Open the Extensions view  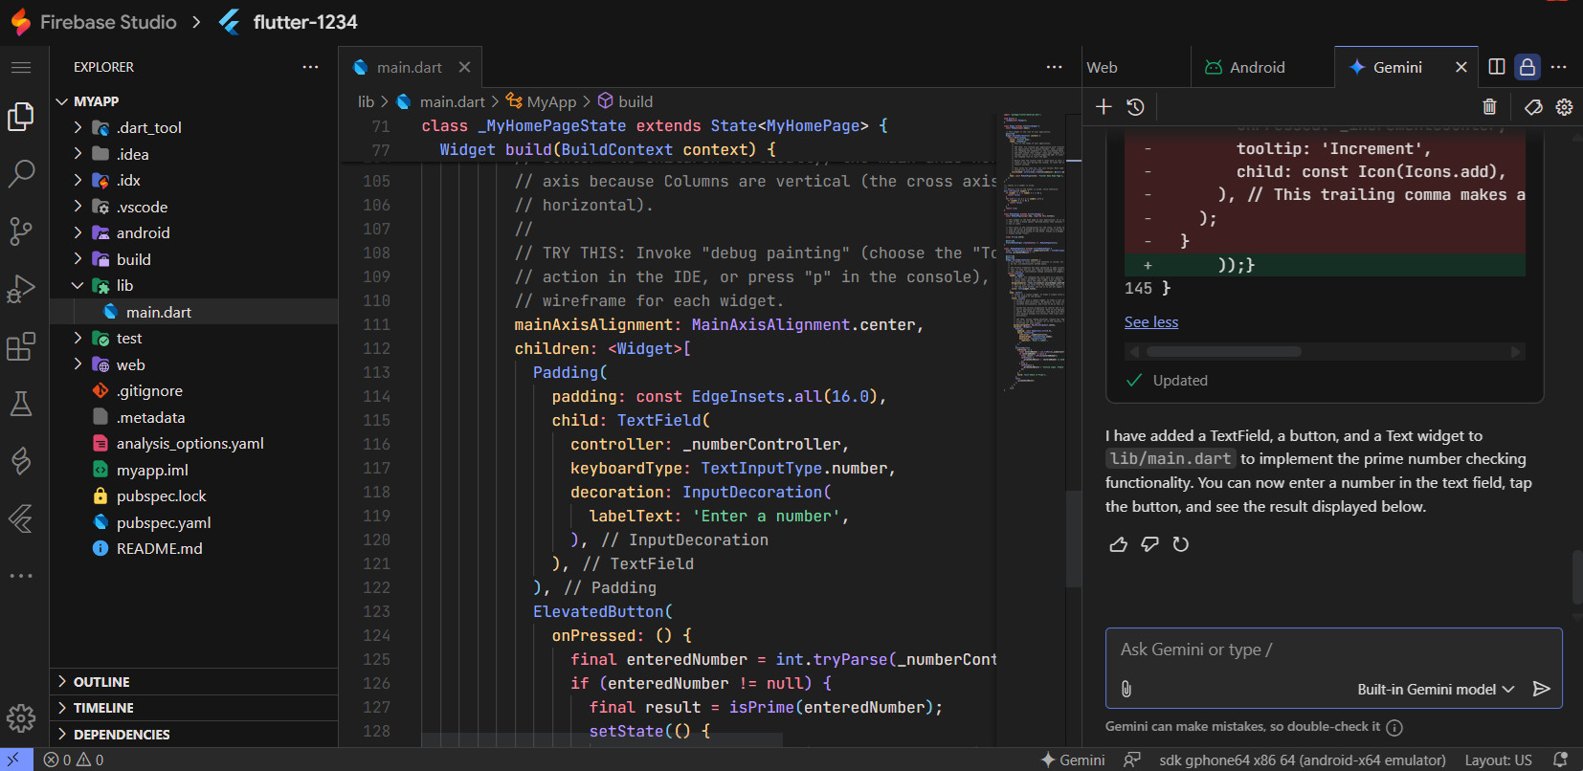click(x=21, y=345)
